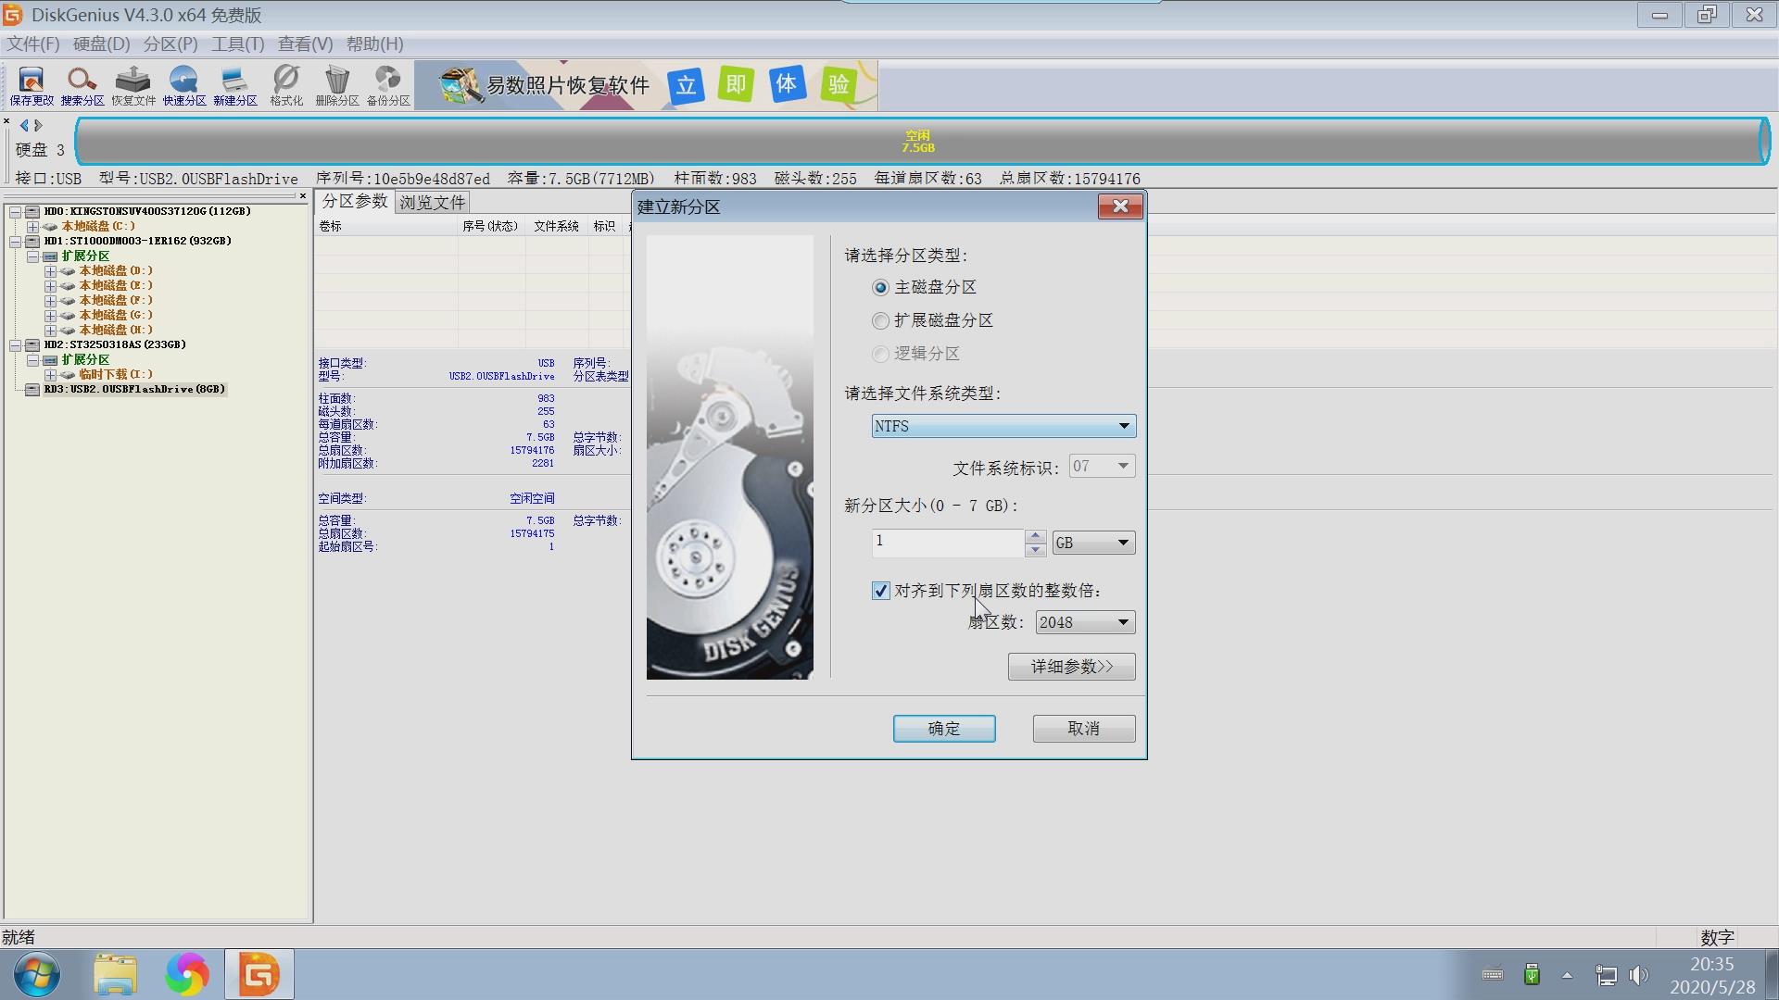Open the 工具(T) menu
This screenshot has height=1000, width=1779.
pyautogui.click(x=237, y=44)
